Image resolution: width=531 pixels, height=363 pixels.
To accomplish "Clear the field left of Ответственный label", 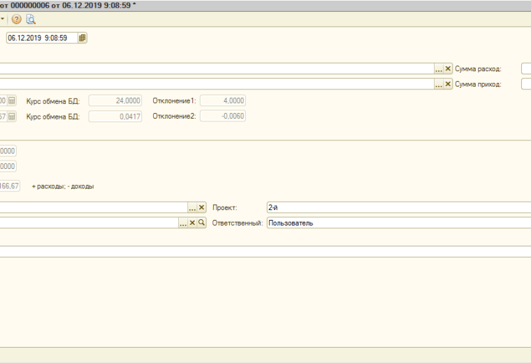I will point(192,223).
